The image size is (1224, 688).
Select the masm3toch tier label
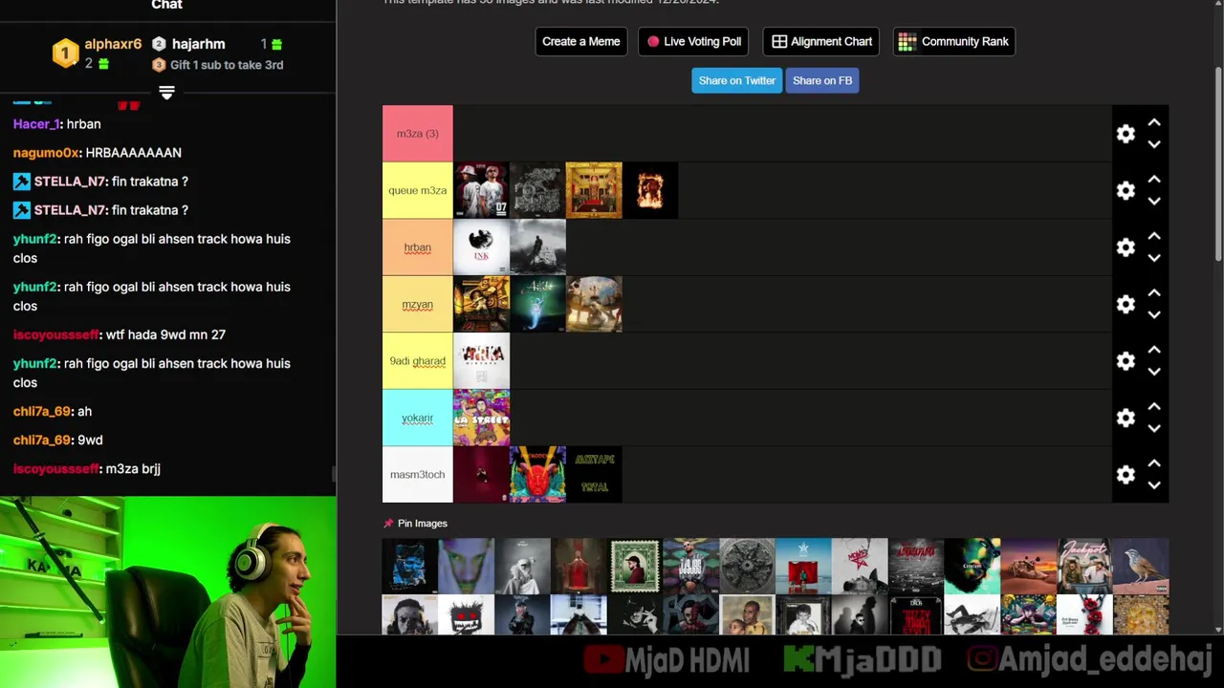coord(418,475)
